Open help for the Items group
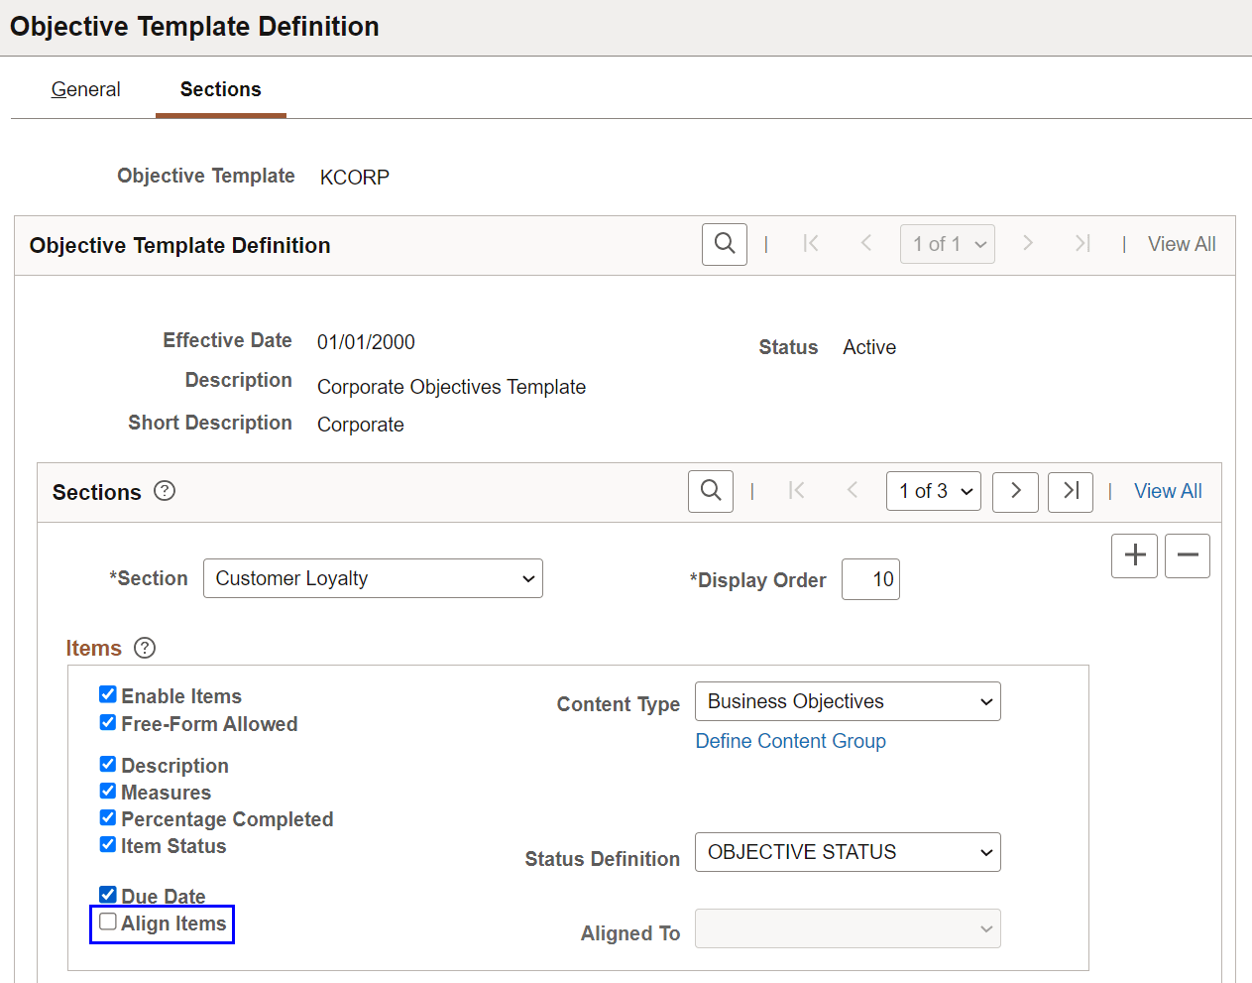The width and height of the screenshot is (1252, 983). click(x=144, y=647)
